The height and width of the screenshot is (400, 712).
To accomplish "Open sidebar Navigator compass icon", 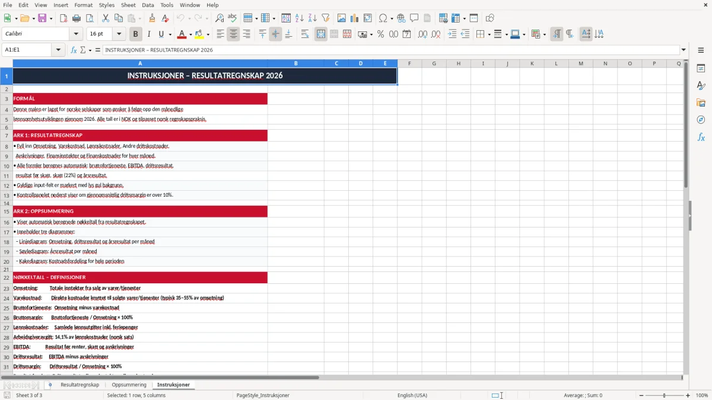I will point(701,120).
